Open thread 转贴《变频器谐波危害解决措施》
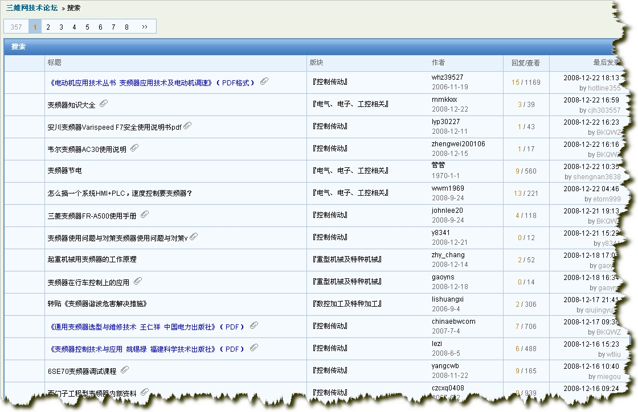Image resolution: width=638 pixels, height=412 pixels. coord(97,304)
